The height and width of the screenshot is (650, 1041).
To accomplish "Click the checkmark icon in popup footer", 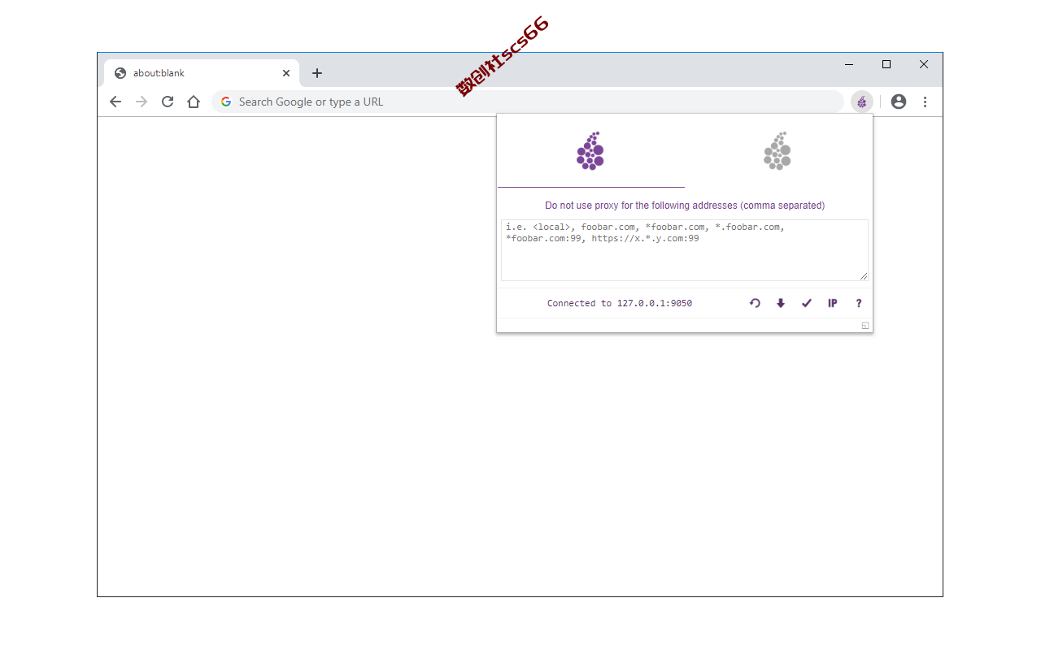I will click(807, 303).
